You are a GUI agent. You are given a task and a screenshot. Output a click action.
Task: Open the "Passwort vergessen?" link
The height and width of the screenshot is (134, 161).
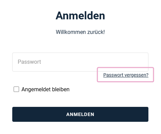(126, 75)
